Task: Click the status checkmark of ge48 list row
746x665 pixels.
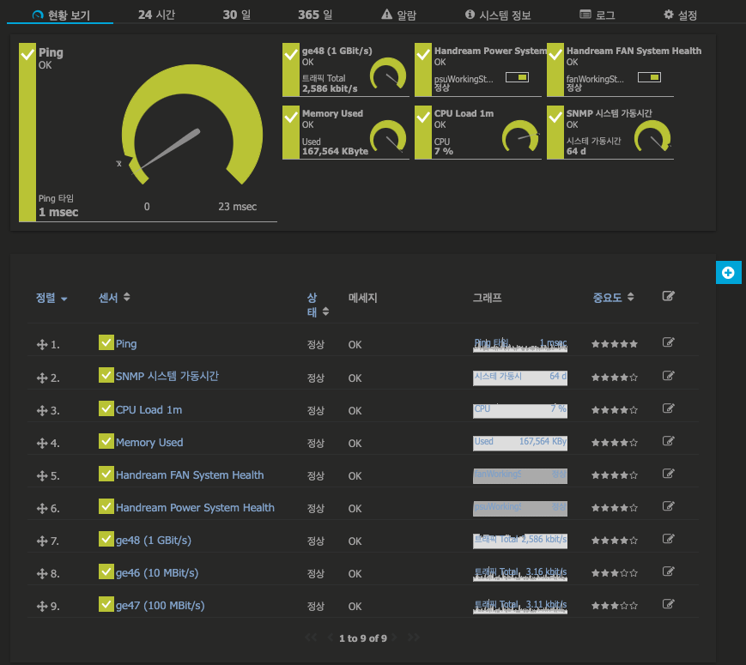Action: (106, 539)
